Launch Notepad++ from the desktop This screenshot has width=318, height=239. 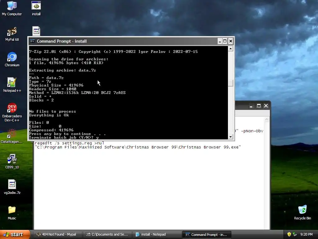click(x=12, y=85)
